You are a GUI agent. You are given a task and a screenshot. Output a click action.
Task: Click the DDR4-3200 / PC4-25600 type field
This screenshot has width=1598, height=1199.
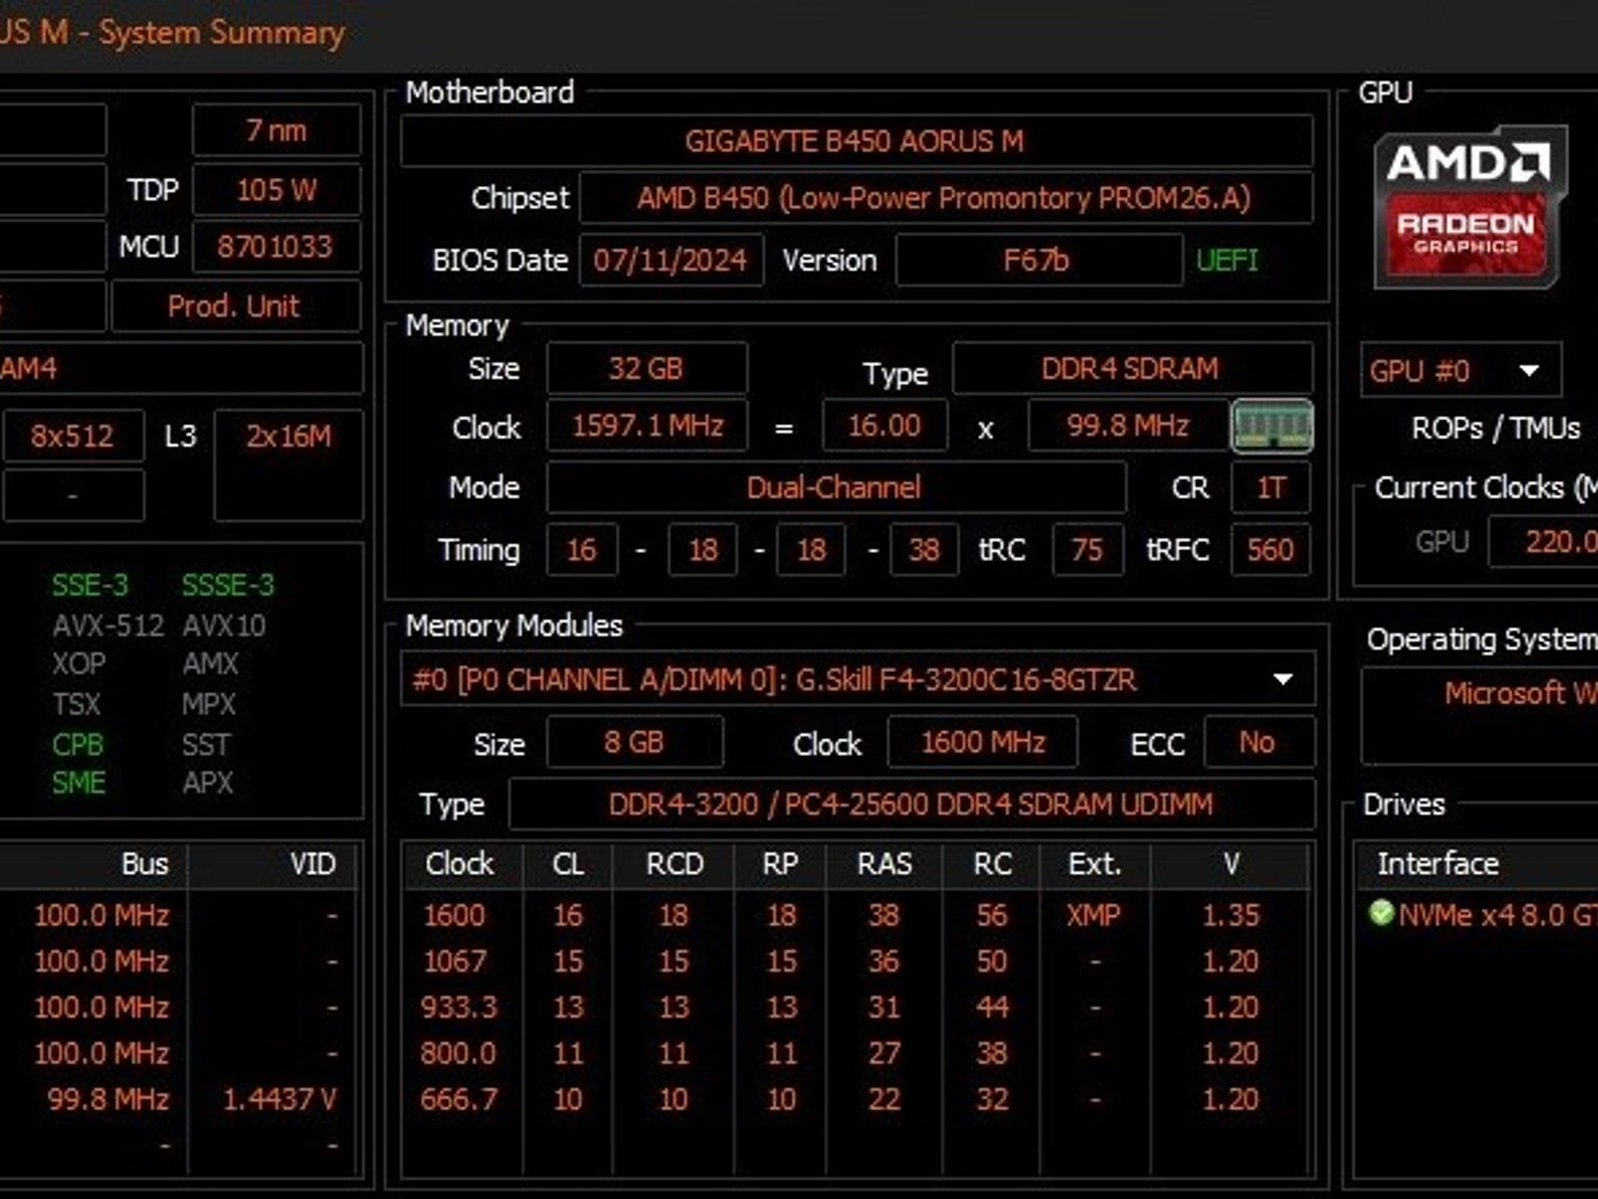point(911,804)
